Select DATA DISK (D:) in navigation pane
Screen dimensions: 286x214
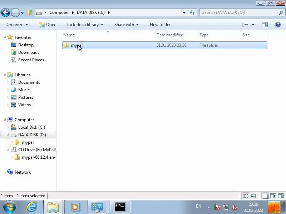[x=32, y=135]
